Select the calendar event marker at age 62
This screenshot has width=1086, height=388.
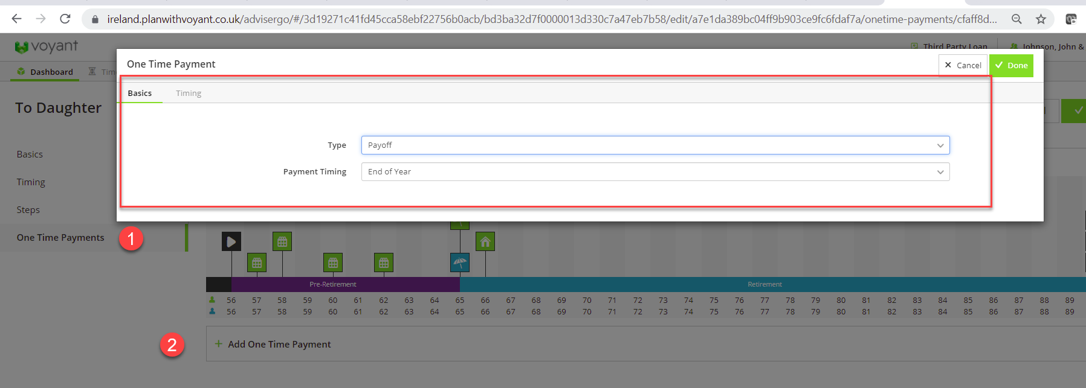384,262
